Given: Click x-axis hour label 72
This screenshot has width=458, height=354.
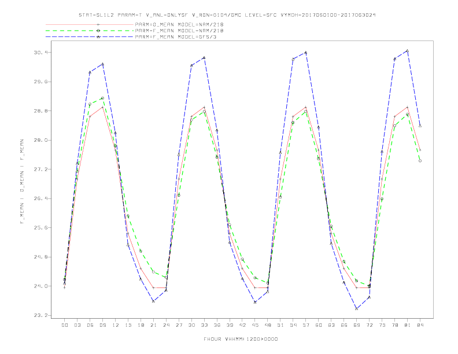Looking at the screenshot, I should click(370, 325).
